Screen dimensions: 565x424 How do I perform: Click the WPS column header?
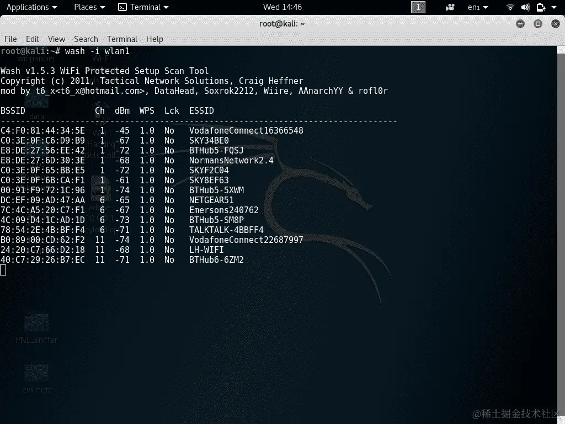click(147, 110)
